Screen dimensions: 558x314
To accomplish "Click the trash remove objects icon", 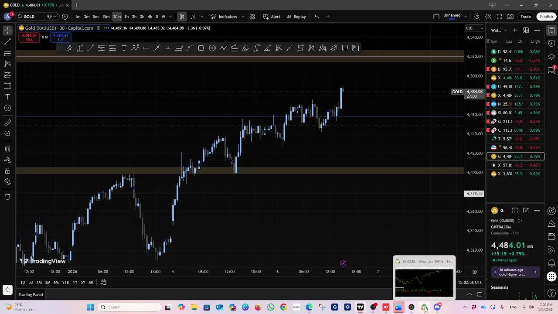I will coord(7,197).
